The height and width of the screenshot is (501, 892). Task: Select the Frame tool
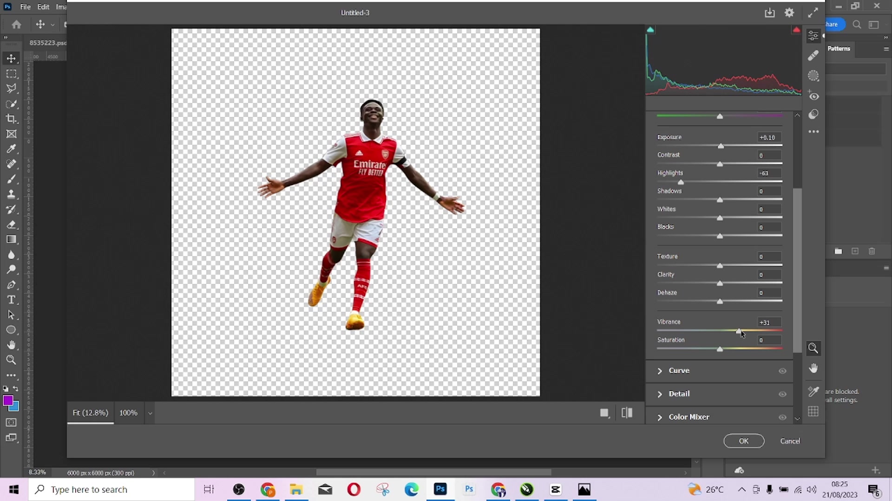pyautogui.click(x=11, y=134)
